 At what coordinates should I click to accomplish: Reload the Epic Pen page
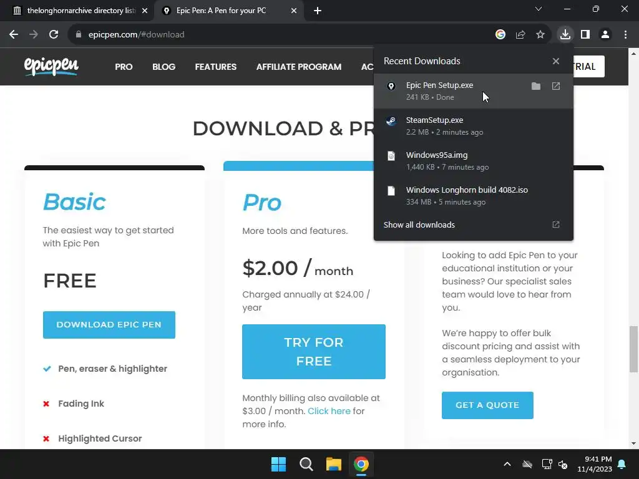tap(54, 35)
